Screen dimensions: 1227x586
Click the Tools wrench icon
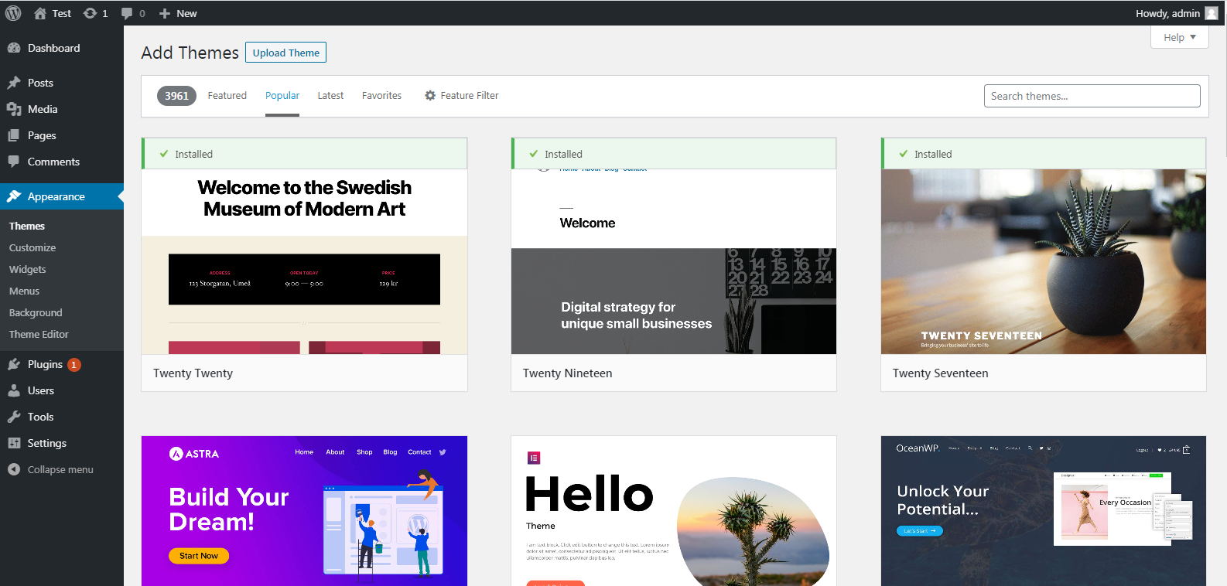[14, 417]
